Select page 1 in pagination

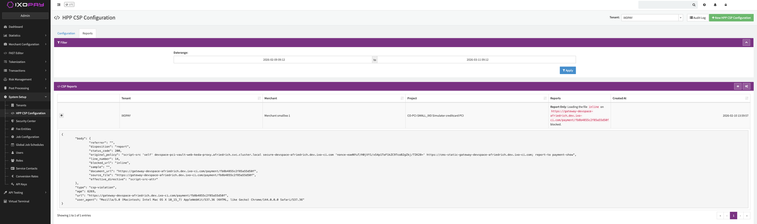733,216
